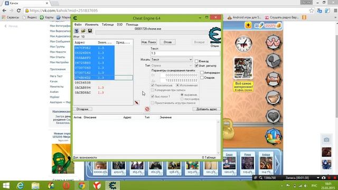
Task: Click the yellow plus button in the game
Action: [248, 25]
